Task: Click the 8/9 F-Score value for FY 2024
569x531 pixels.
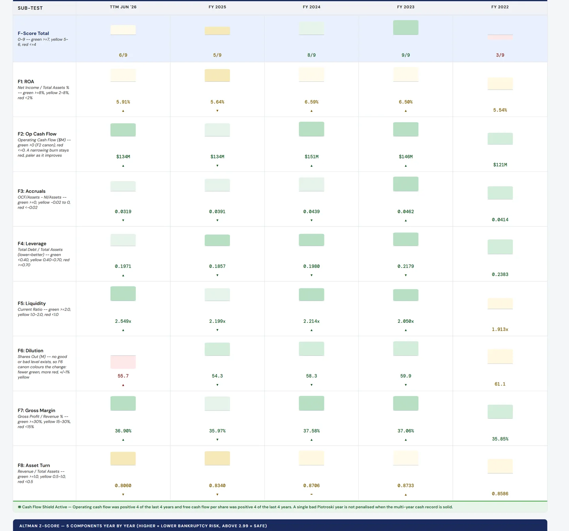Action: (x=312, y=55)
